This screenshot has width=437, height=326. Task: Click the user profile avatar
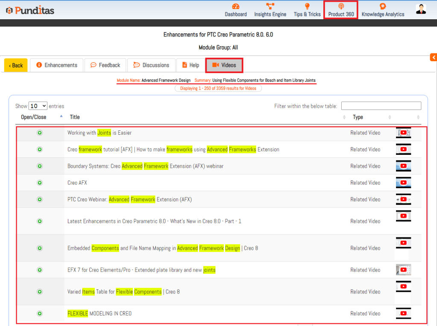click(x=421, y=9)
